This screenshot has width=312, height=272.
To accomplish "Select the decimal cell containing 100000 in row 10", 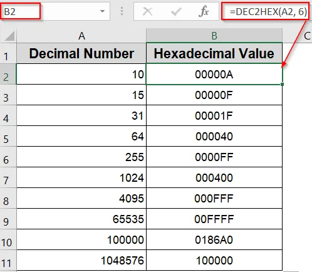I will (x=81, y=239).
